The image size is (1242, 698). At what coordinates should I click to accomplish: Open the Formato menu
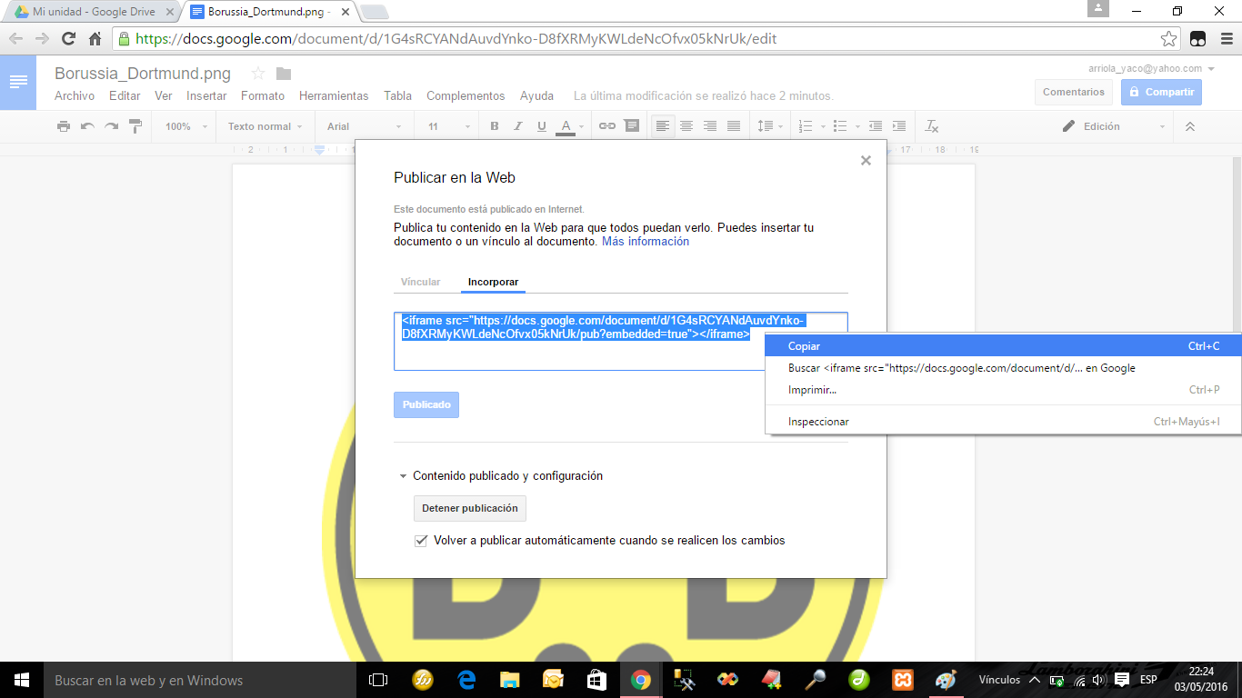(x=263, y=95)
